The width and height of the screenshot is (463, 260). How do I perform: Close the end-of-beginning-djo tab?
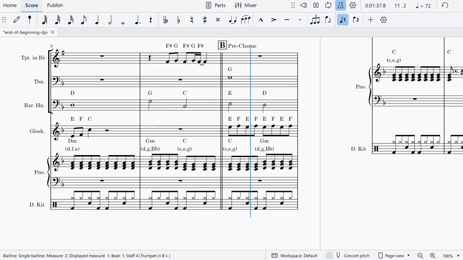[x=52, y=32]
